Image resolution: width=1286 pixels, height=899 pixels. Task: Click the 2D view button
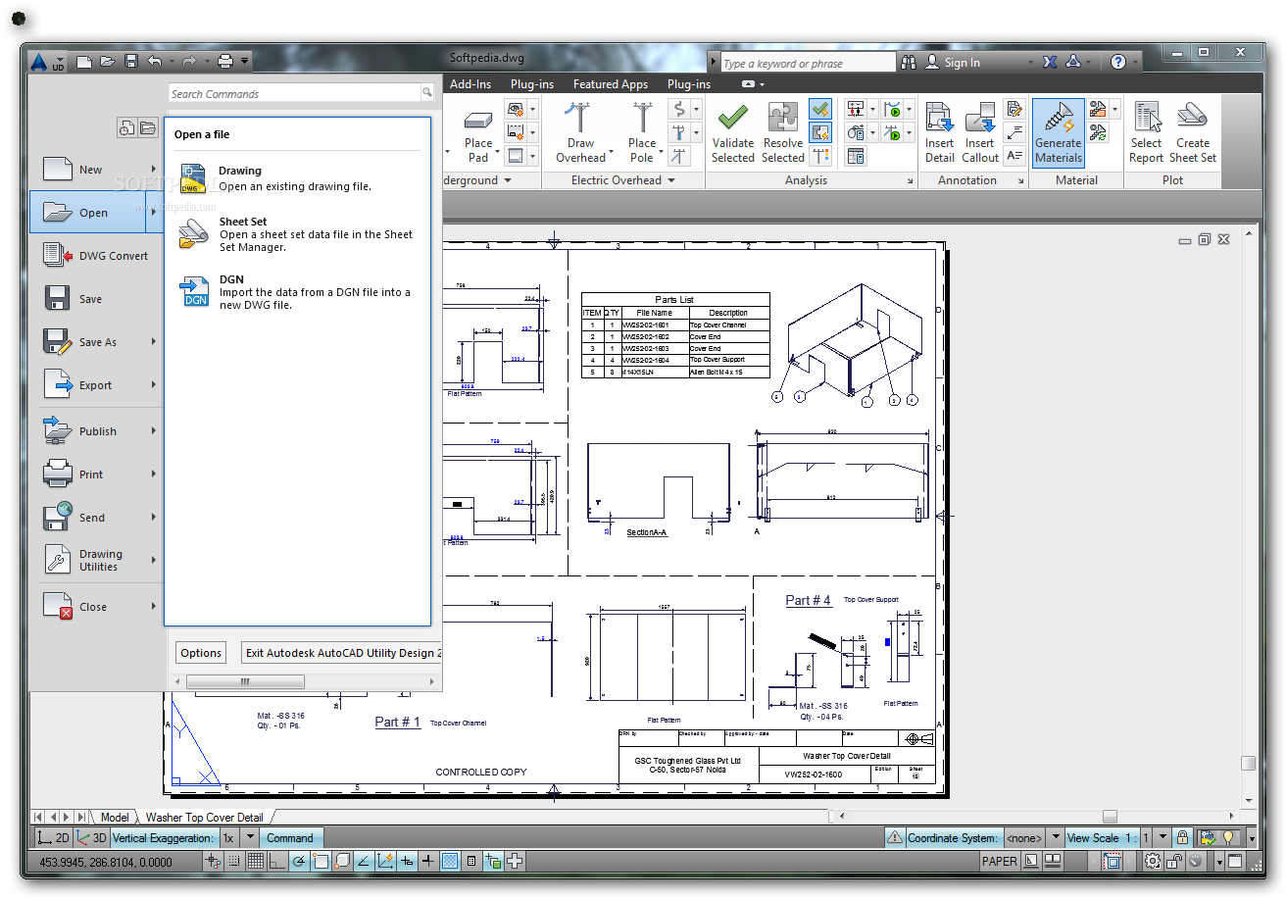(54, 838)
